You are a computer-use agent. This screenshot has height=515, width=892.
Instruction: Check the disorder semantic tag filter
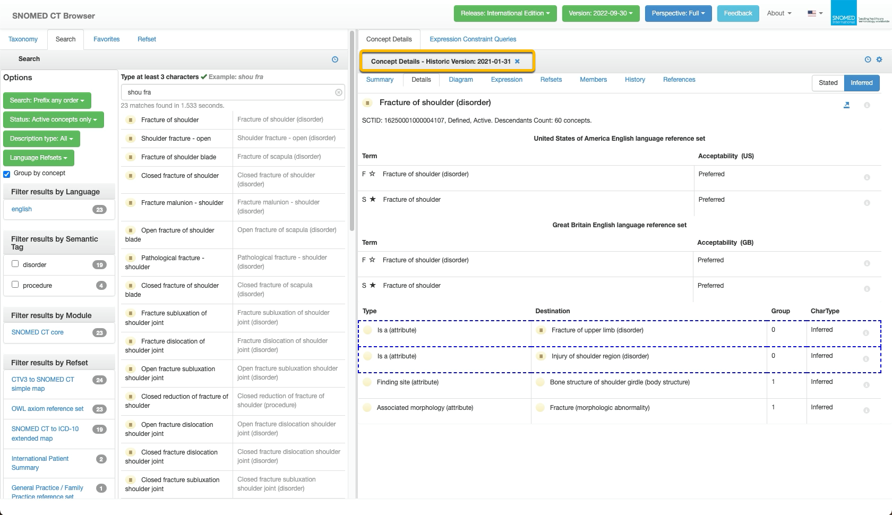click(x=15, y=264)
